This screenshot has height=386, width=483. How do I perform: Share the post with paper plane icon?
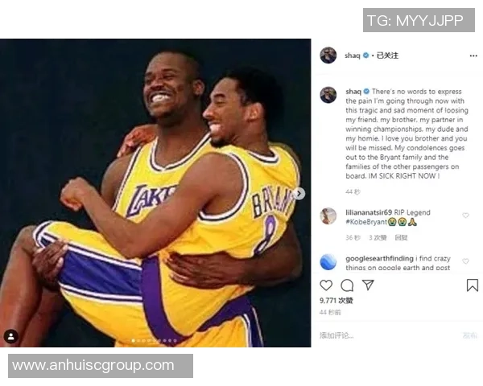(x=368, y=285)
